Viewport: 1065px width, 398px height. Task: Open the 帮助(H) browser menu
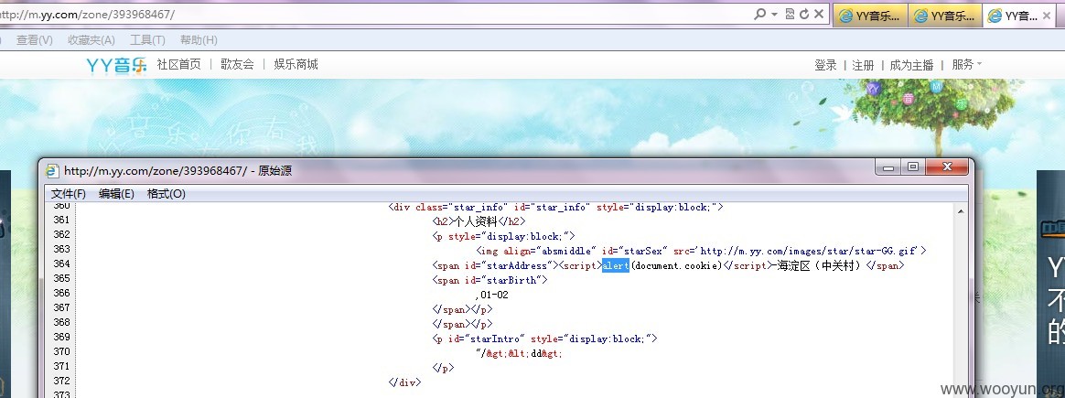click(199, 40)
